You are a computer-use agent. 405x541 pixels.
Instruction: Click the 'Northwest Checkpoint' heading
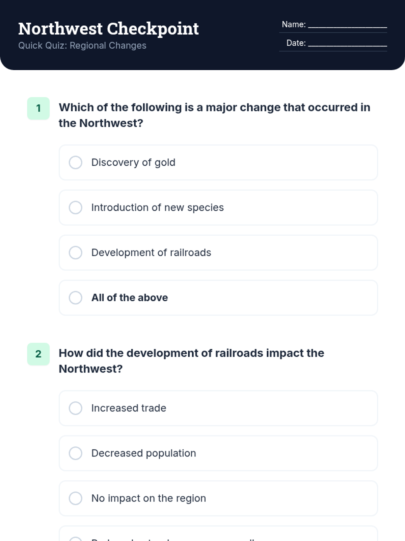coord(108,29)
